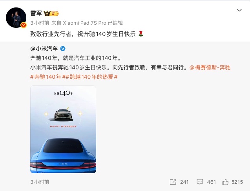Expand the post options chevron menu
250x192 pixels.
coord(239,10)
